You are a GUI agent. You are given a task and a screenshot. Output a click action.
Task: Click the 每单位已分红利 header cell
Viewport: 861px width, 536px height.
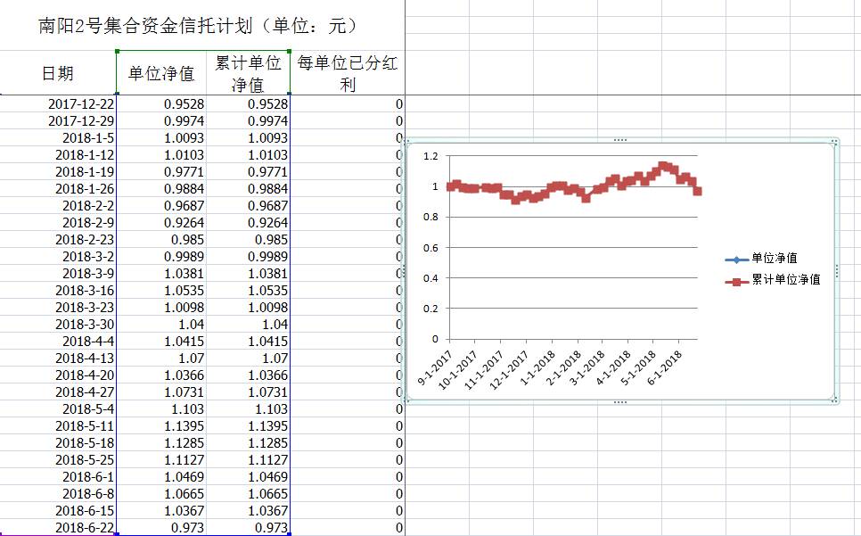348,73
